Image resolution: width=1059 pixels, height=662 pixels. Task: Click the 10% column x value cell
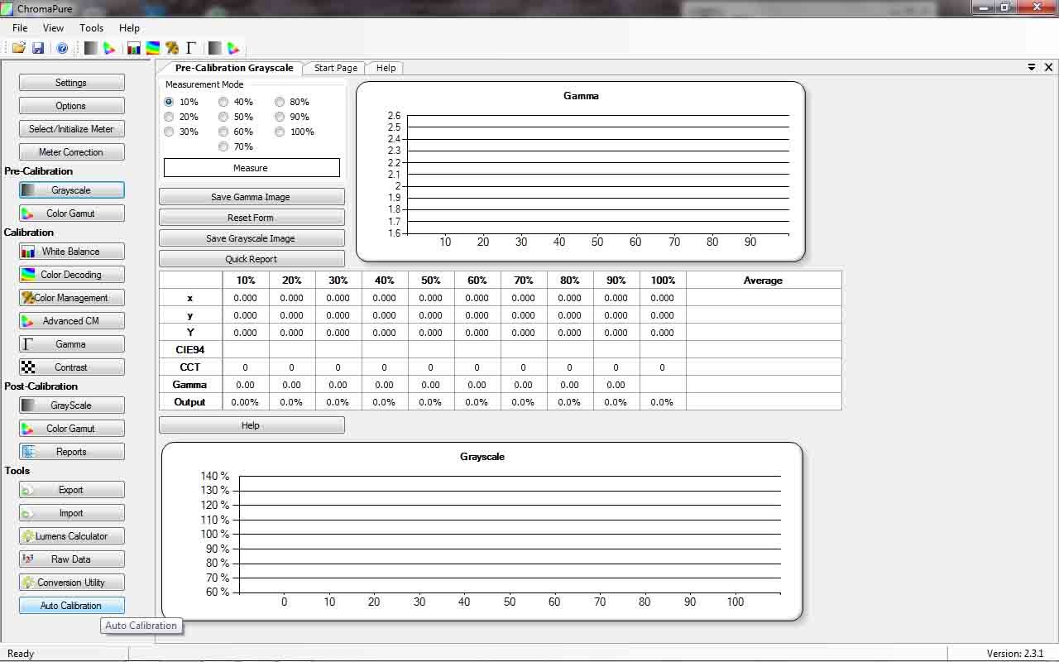[245, 298]
